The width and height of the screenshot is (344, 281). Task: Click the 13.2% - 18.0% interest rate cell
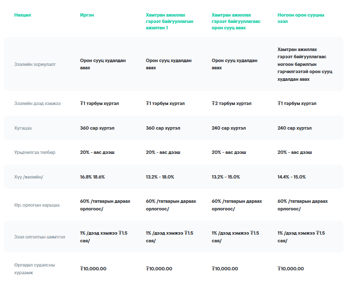[x=160, y=177]
